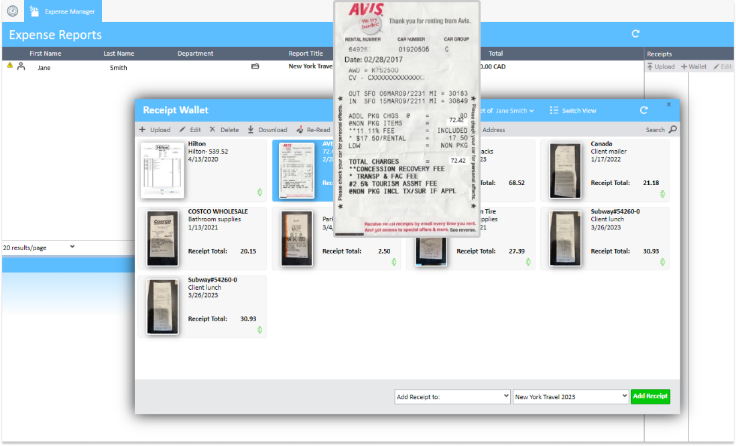Upload a new receipt from the wallet toolbar
The width and height of the screenshot is (736, 446).
tap(155, 129)
